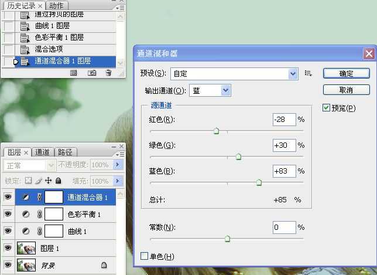This screenshot has height=275, width=377.
Task: Set history brush source box beside 混合选项
Action: [x=9, y=50]
